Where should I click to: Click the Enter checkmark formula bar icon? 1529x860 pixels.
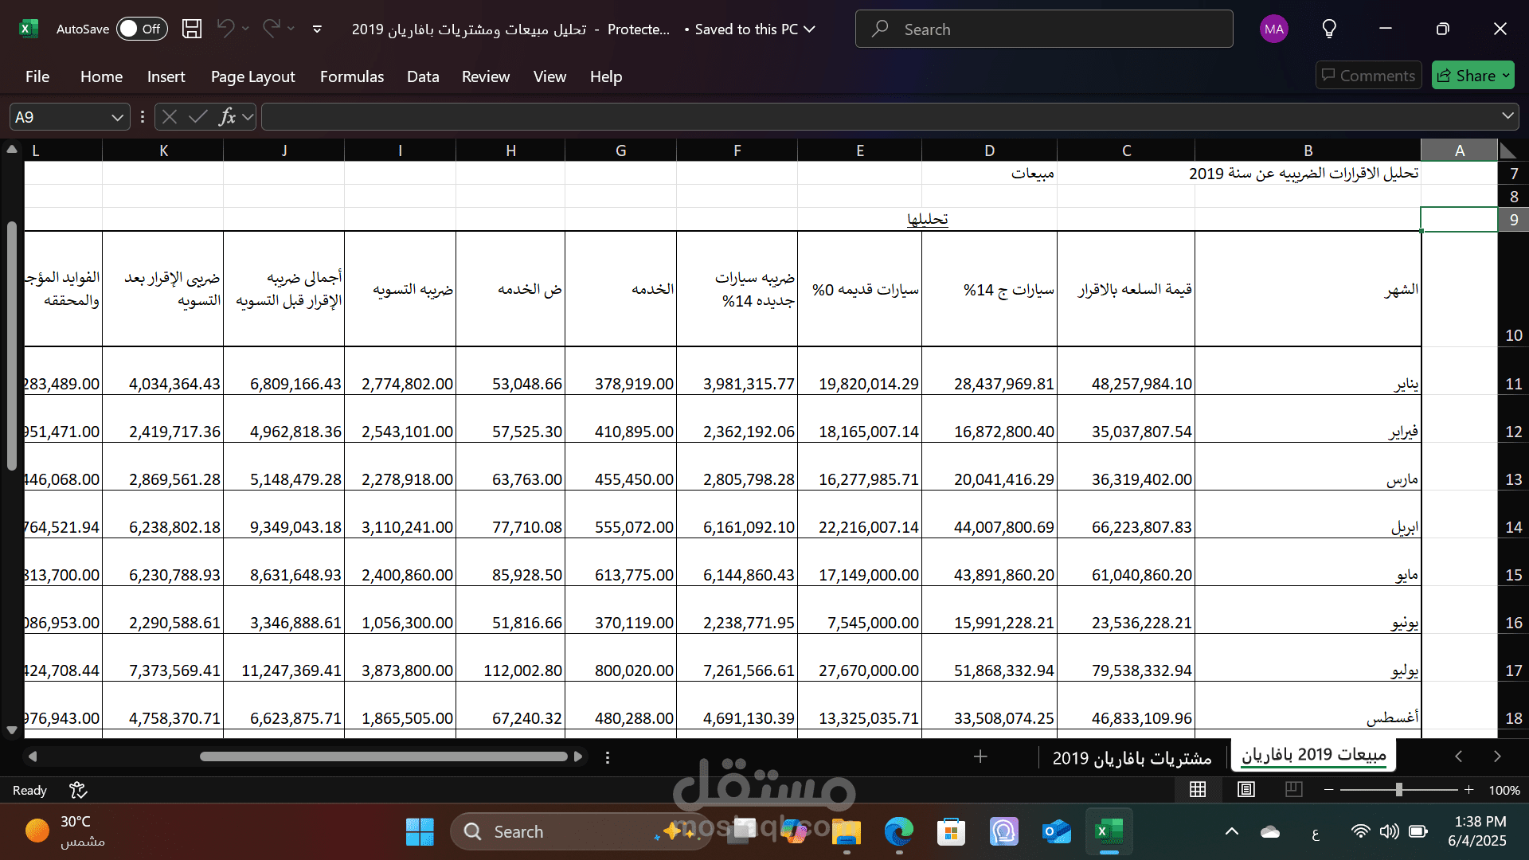coord(198,117)
